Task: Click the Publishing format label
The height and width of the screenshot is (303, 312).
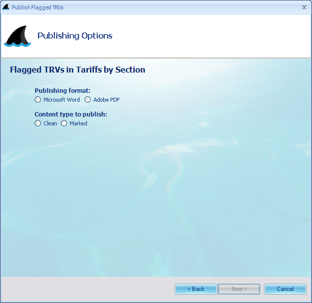Action: (62, 91)
